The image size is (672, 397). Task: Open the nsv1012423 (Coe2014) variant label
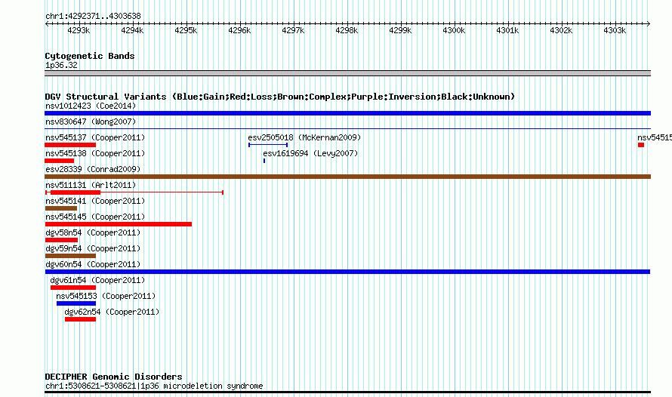click(91, 106)
